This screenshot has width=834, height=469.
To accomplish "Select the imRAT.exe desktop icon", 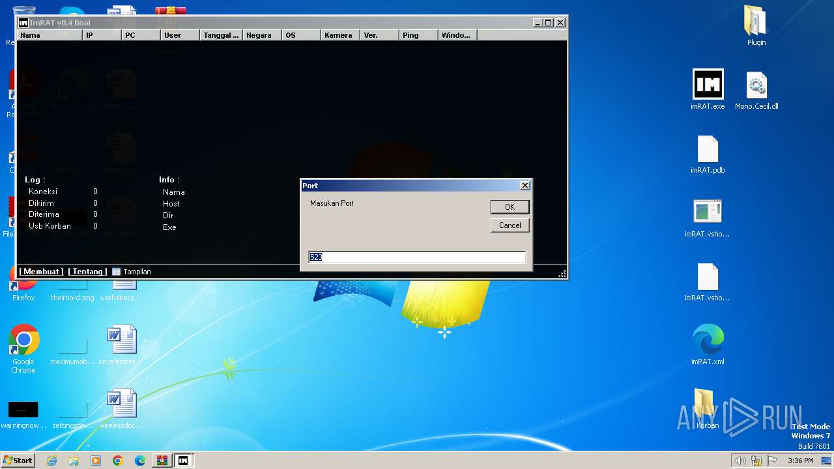I will tap(708, 90).
